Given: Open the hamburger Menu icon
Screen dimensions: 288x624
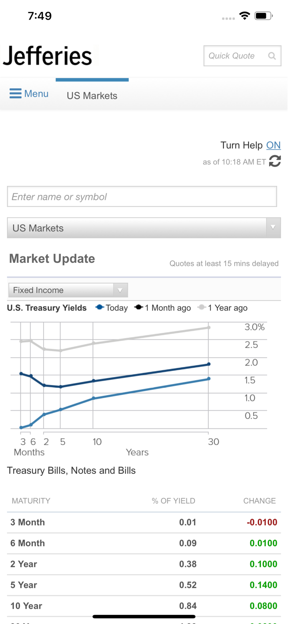Looking at the screenshot, I should (16, 94).
